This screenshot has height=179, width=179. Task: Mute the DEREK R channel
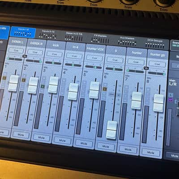point(21,135)
